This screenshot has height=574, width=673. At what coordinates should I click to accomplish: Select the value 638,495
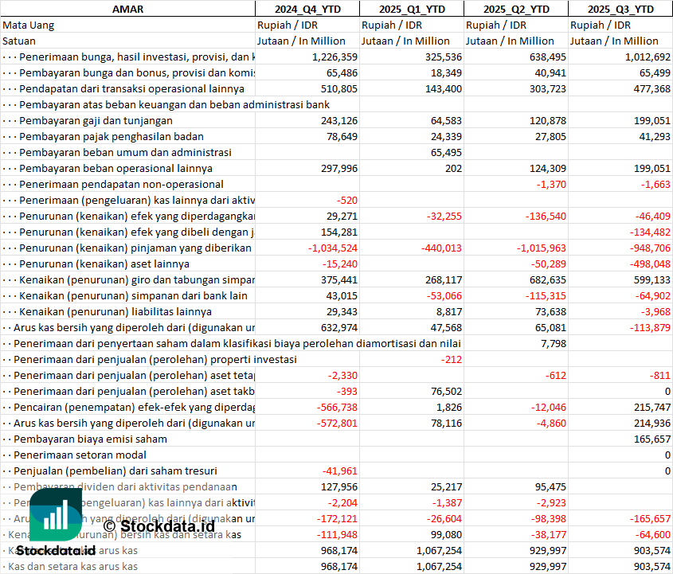pos(548,57)
